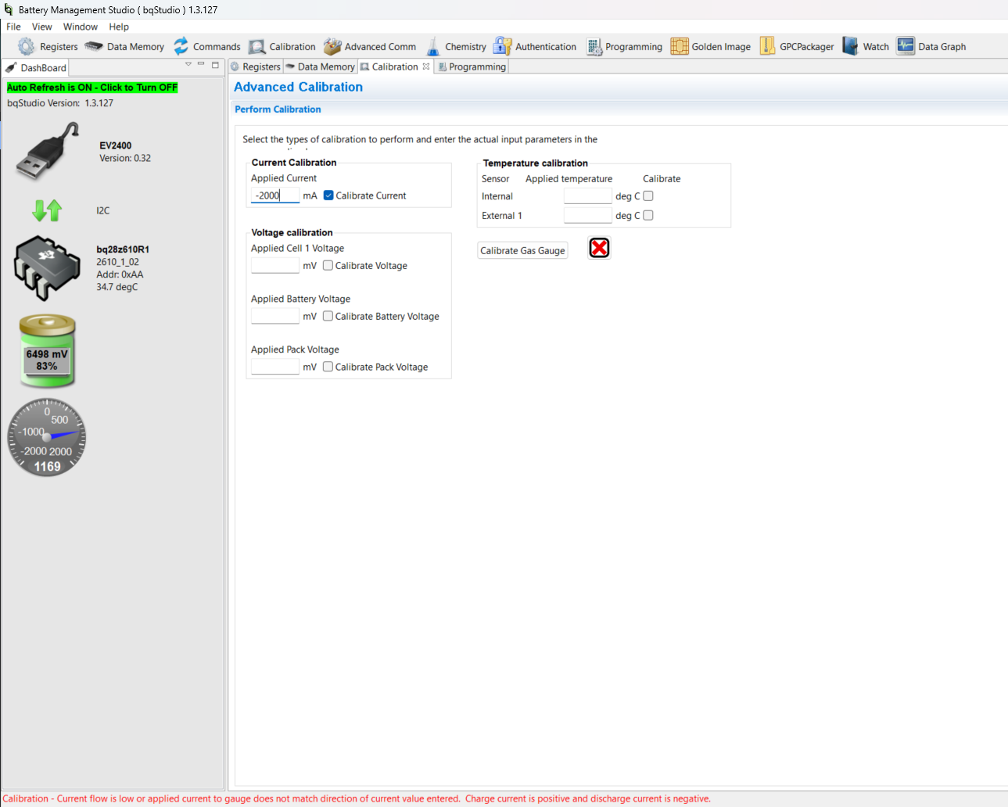Image resolution: width=1008 pixels, height=807 pixels.
Task: Click the Internal applied temperature field
Action: click(588, 196)
